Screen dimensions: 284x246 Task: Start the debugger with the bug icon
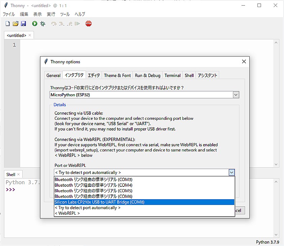42,23
